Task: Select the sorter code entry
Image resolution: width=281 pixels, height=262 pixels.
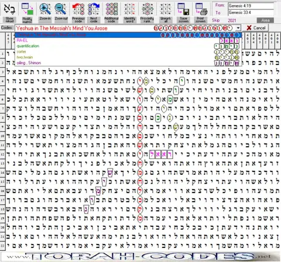Action: pos(128,51)
